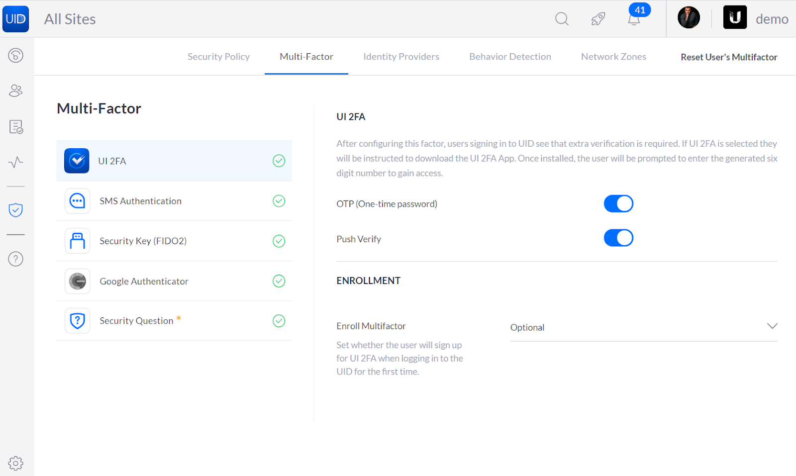Click the Google Authenticator icon
Screen dimensions: 796x476
[77, 281]
